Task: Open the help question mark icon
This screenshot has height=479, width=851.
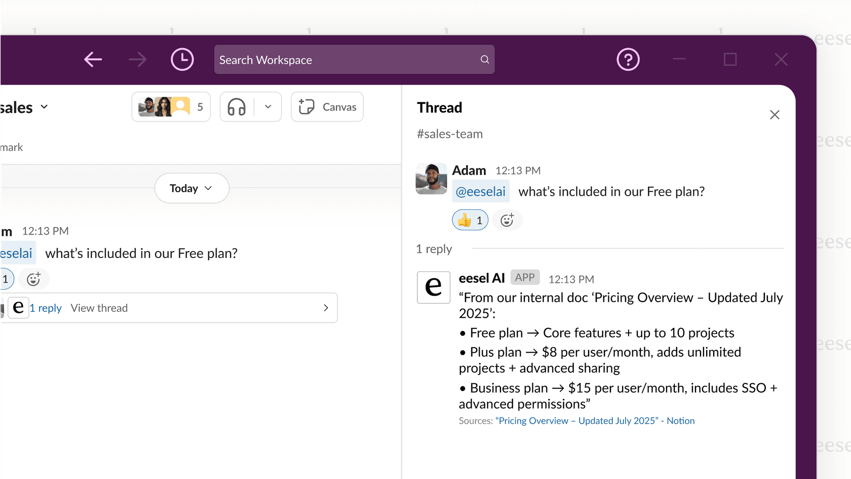Action: tap(628, 59)
